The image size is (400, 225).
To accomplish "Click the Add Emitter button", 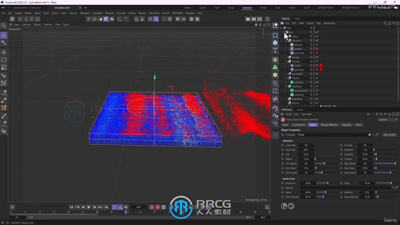I will pos(389,135).
